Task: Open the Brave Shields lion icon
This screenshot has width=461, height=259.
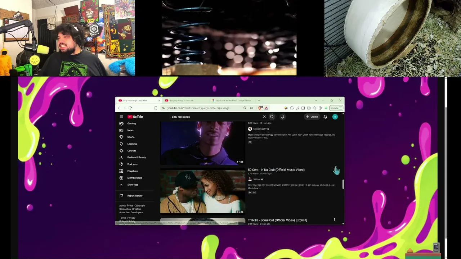Action: tap(260, 108)
